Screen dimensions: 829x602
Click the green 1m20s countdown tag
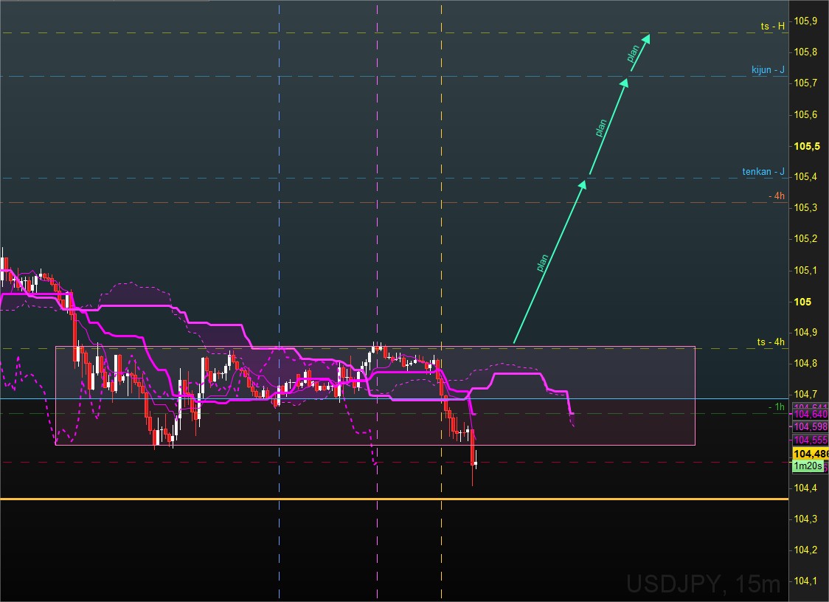[x=808, y=466]
